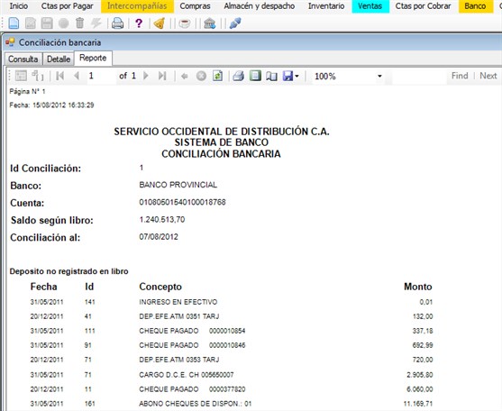Open the Inicio menu
The width and height of the screenshot is (502, 411).
[x=19, y=6]
